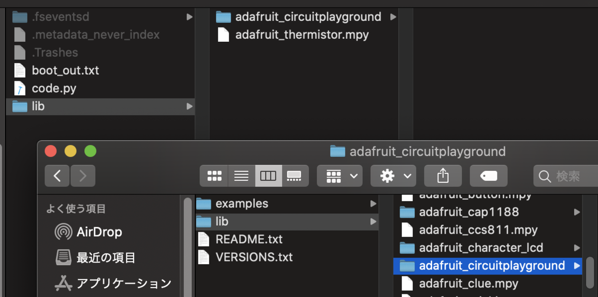Click the Edit Tags toolbar button
The image size is (598, 297).
point(488,176)
